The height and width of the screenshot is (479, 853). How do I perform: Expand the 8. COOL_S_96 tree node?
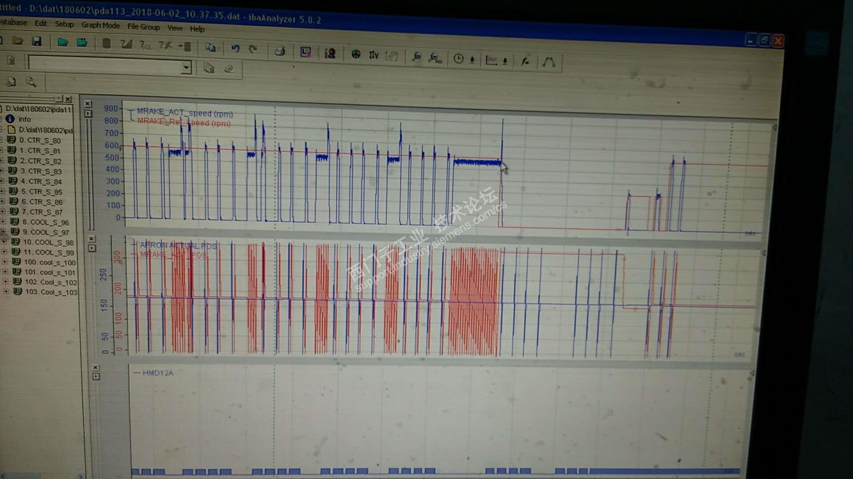click(4, 222)
